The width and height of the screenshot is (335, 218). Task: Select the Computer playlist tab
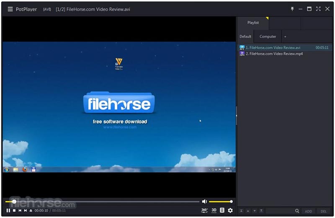[268, 36]
